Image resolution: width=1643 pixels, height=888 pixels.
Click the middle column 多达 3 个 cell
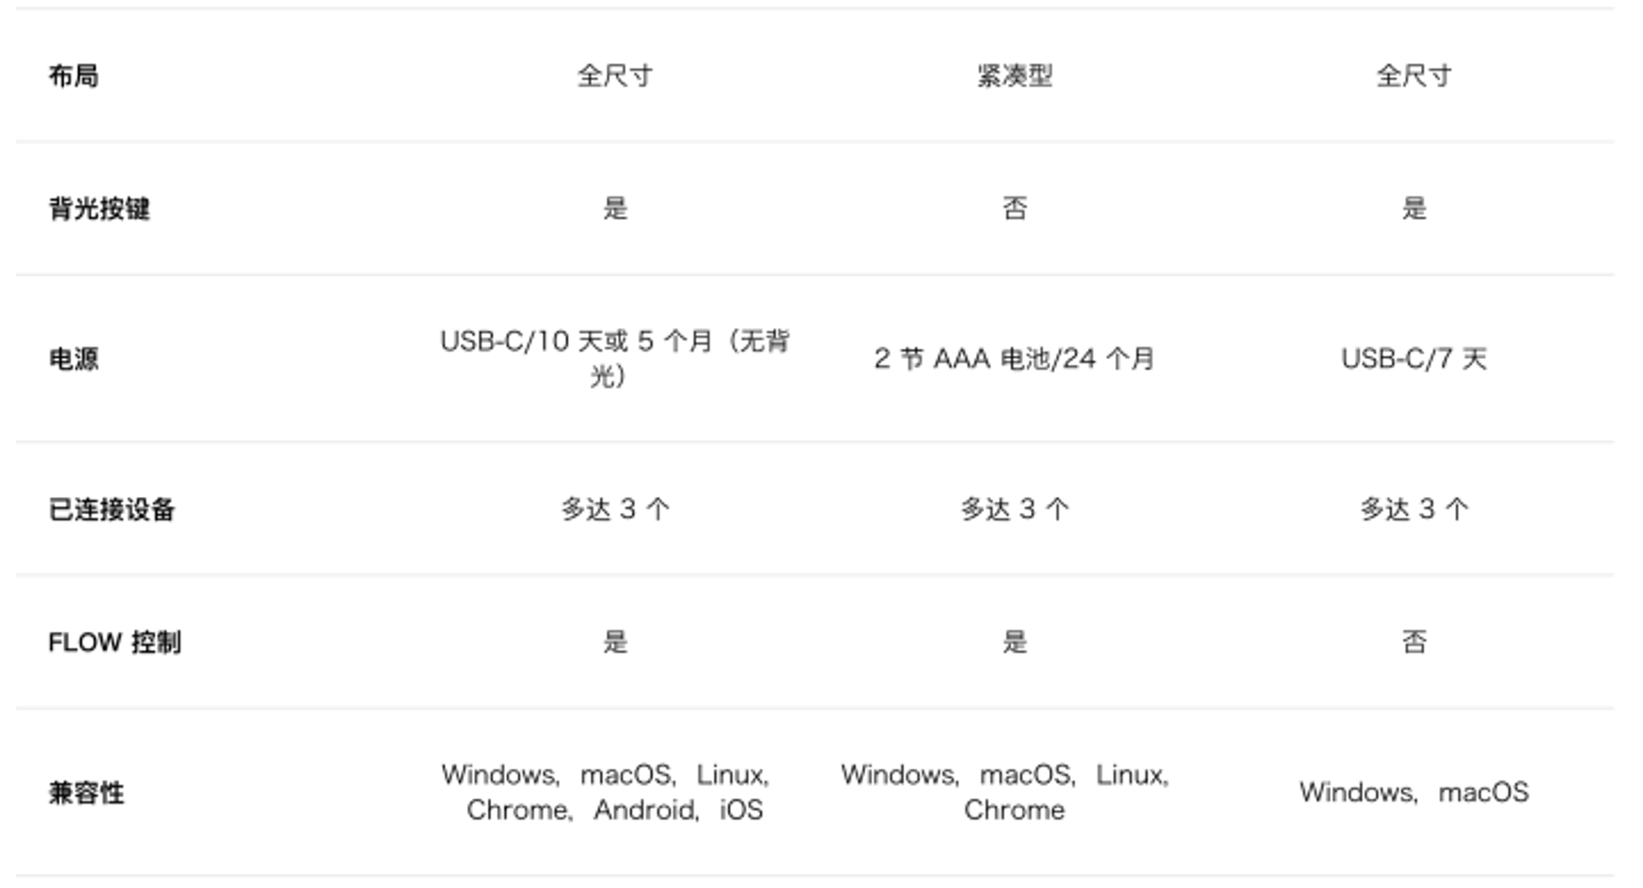1015,509
